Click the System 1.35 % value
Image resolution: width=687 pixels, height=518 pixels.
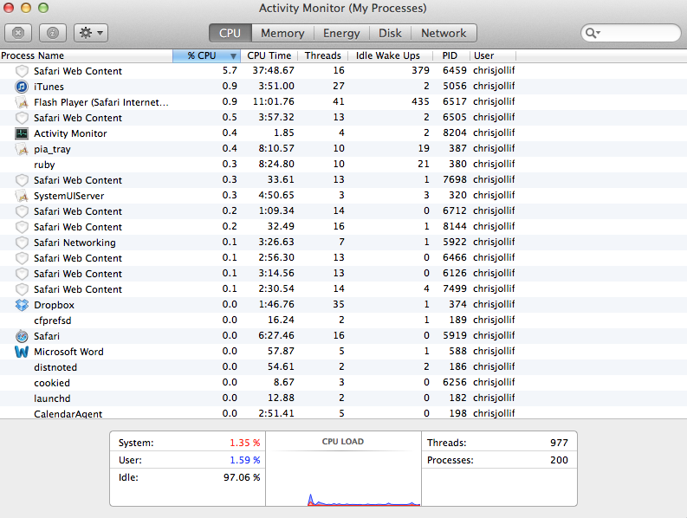(x=245, y=443)
